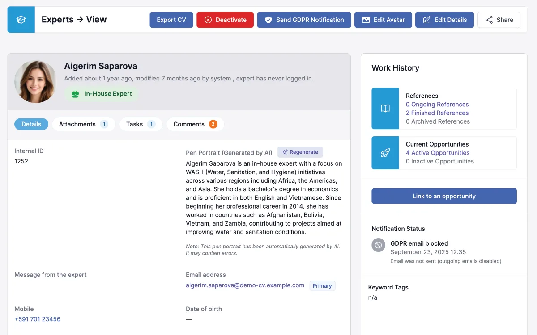Open 4 Active Opportunities link

[x=438, y=153]
